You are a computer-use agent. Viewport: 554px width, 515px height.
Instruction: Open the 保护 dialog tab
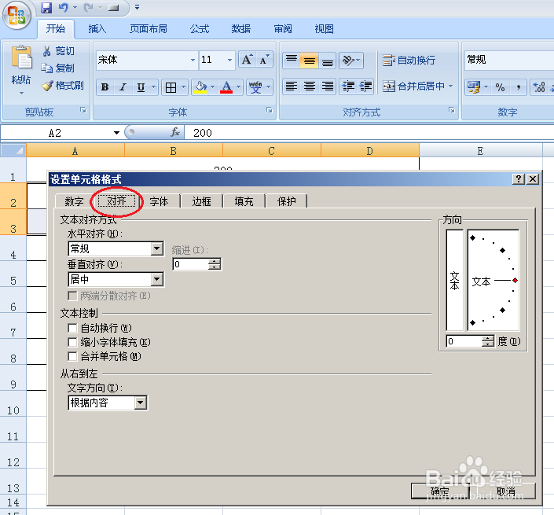287,201
